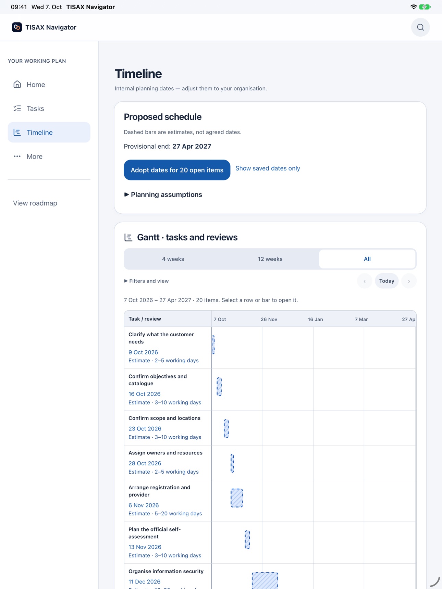Open search with the magnifier icon
Screen dimensions: 442x589
pos(420,27)
